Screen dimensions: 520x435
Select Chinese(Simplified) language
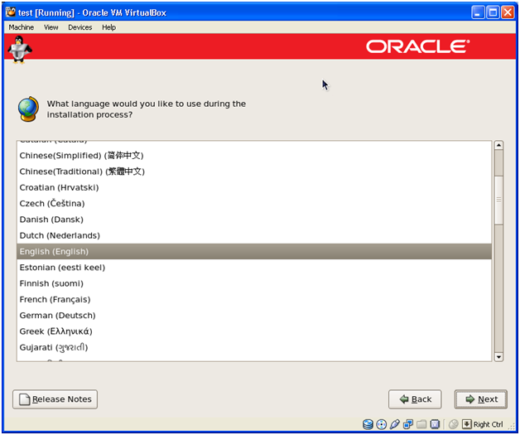pyautogui.click(x=254, y=156)
